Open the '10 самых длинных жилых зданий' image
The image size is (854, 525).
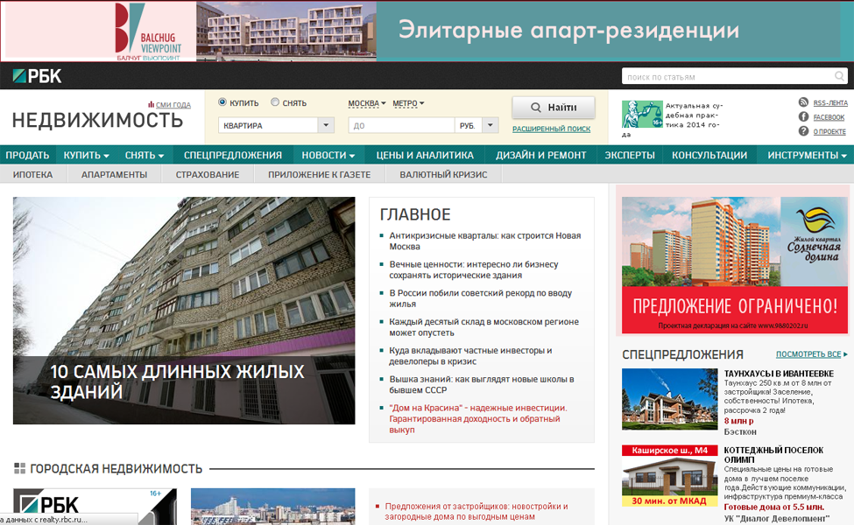[184, 310]
